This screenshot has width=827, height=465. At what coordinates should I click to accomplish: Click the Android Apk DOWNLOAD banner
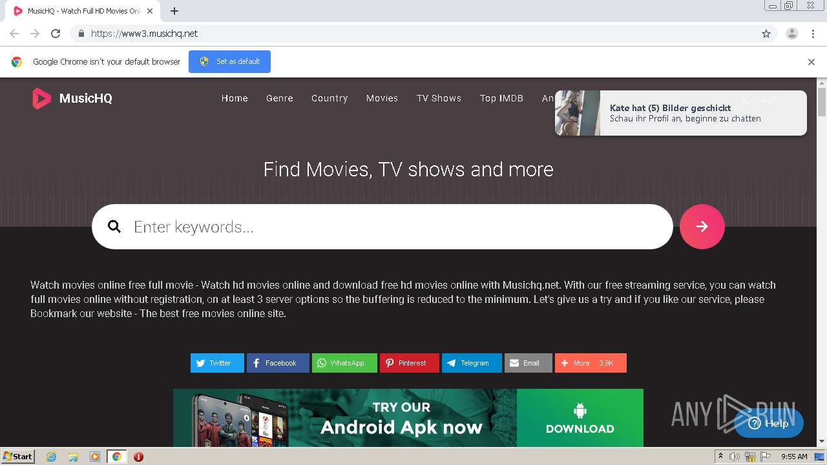click(x=408, y=418)
